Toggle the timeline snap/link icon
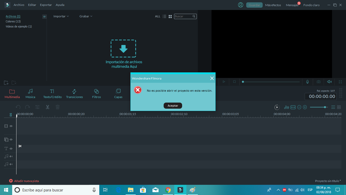This screenshot has width=346, height=195. click(11, 115)
